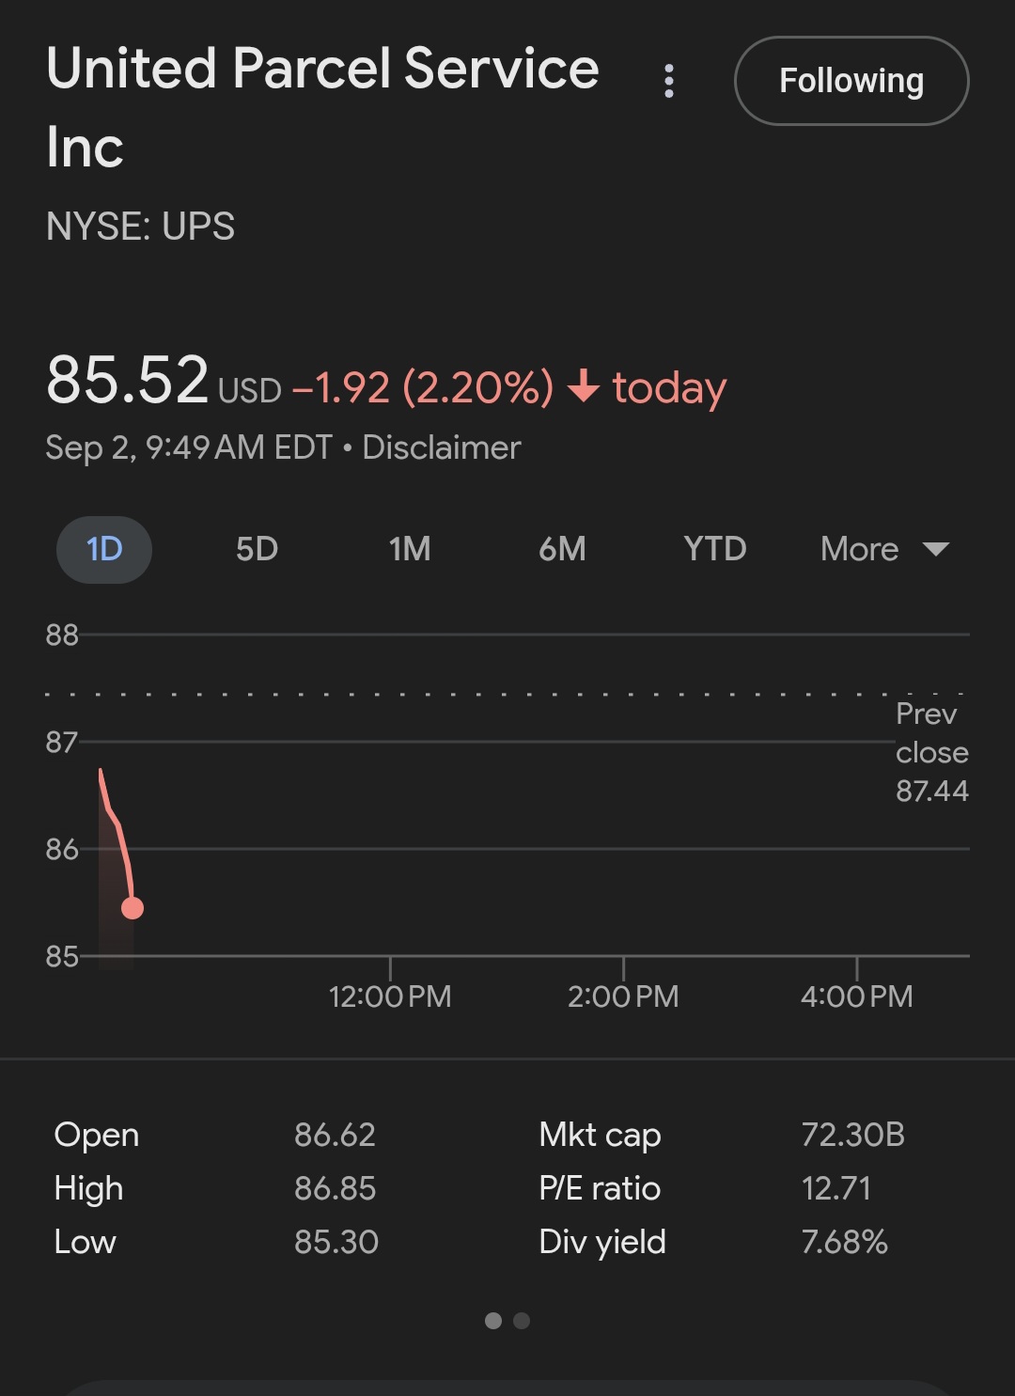
Task: Toggle the Following button for UPS
Action: [851, 81]
